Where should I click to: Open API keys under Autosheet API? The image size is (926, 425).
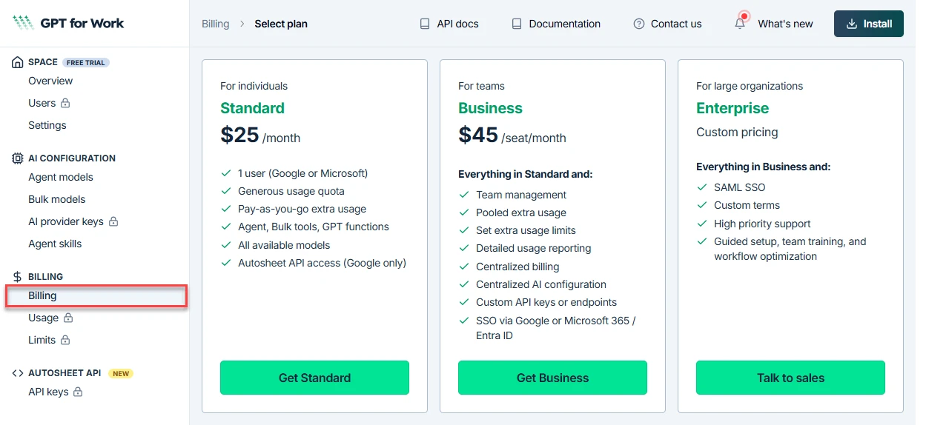coord(48,392)
